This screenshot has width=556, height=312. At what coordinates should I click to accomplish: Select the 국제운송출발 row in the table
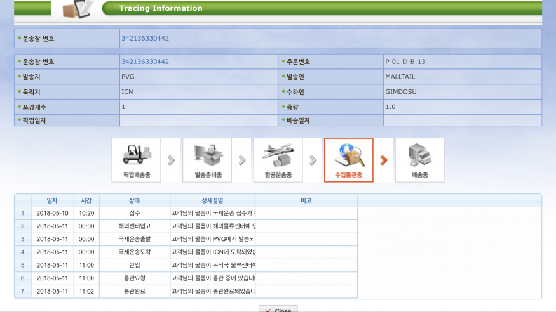pos(133,239)
